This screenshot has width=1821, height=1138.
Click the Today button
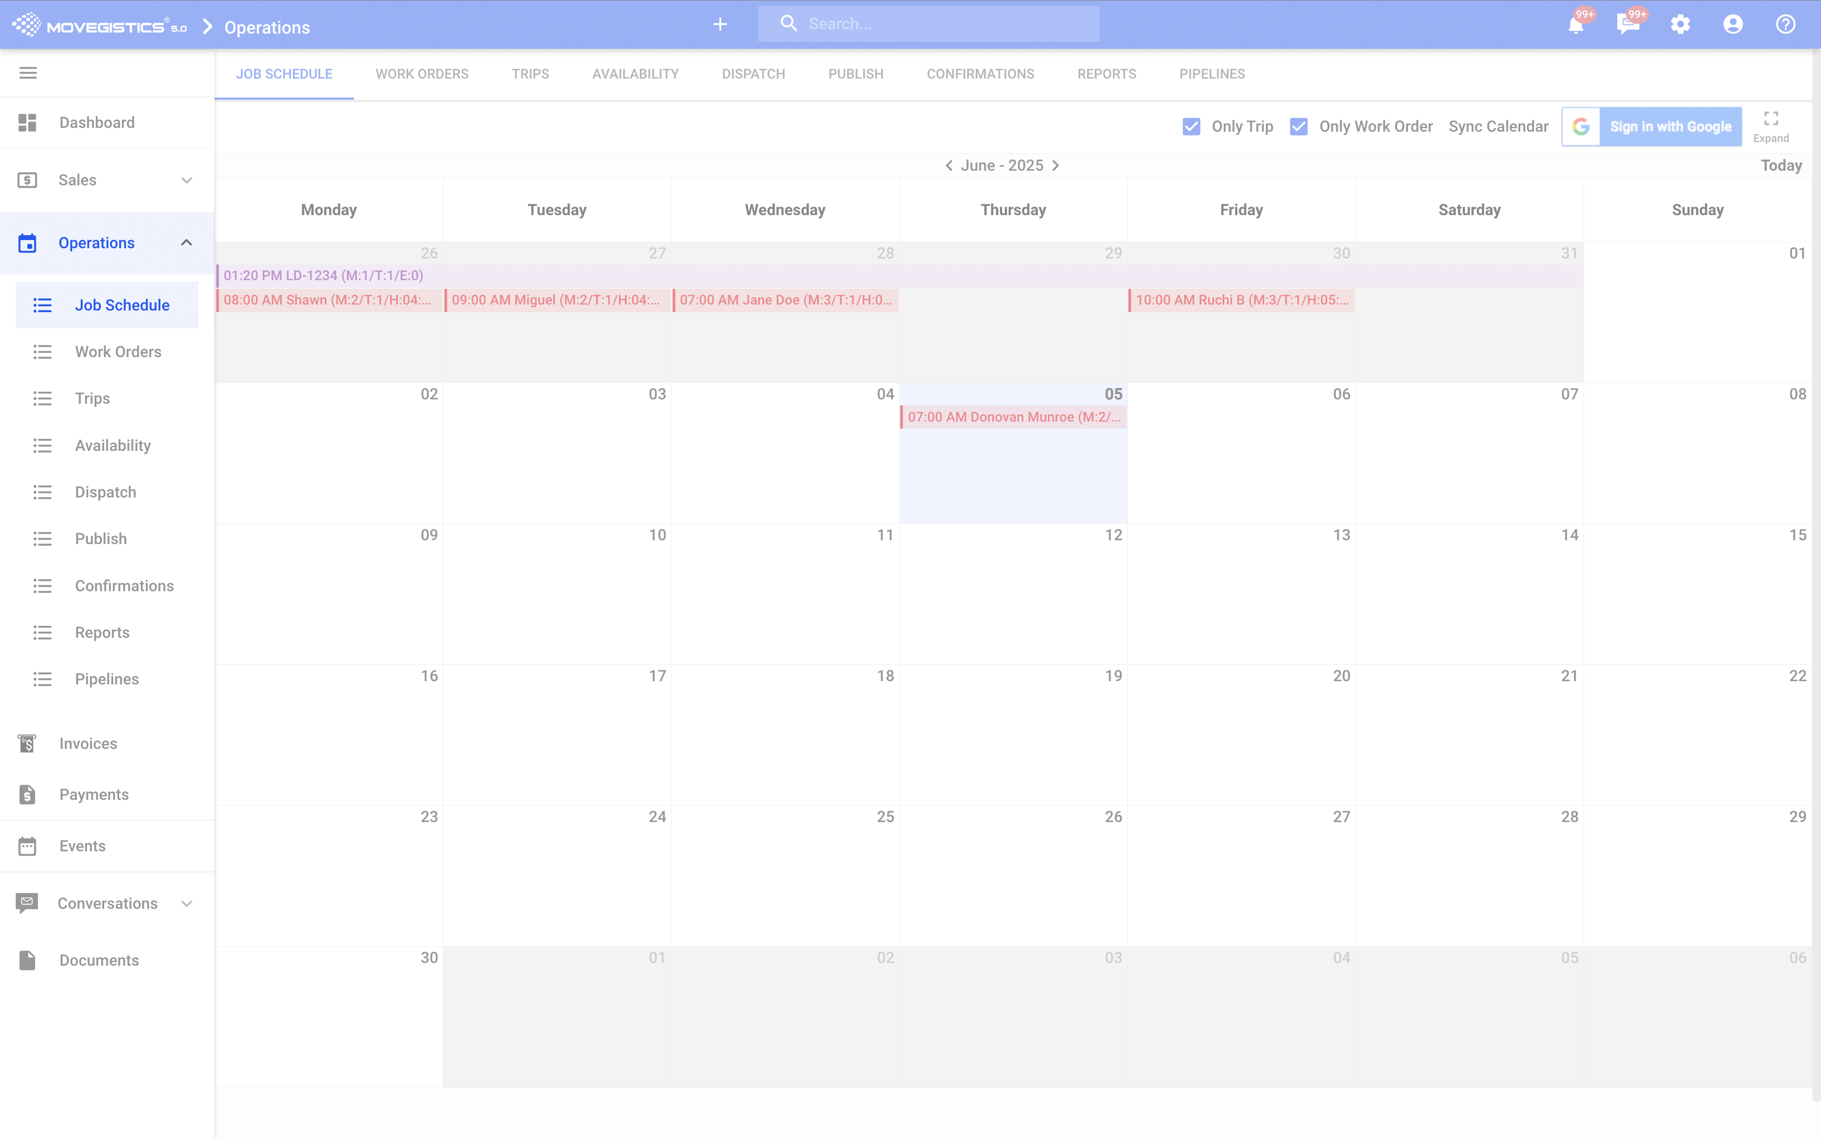[x=1780, y=166]
